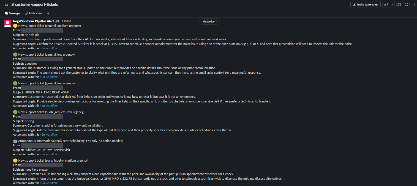The height and width of the screenshot is (186, 417).
Task: Switch to the Messages tab
Action: pyautogui.click(x=13, y=13)
